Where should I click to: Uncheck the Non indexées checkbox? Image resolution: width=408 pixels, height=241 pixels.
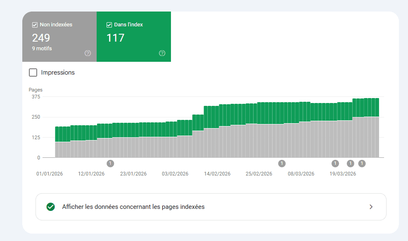[35, 25]
